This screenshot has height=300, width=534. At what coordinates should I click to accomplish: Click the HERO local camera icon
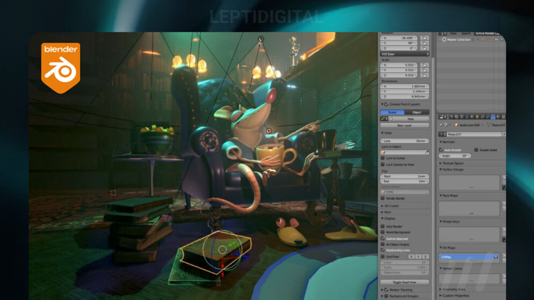point(384,192)
